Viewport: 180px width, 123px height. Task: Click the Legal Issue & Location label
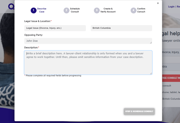coord(38,21)
